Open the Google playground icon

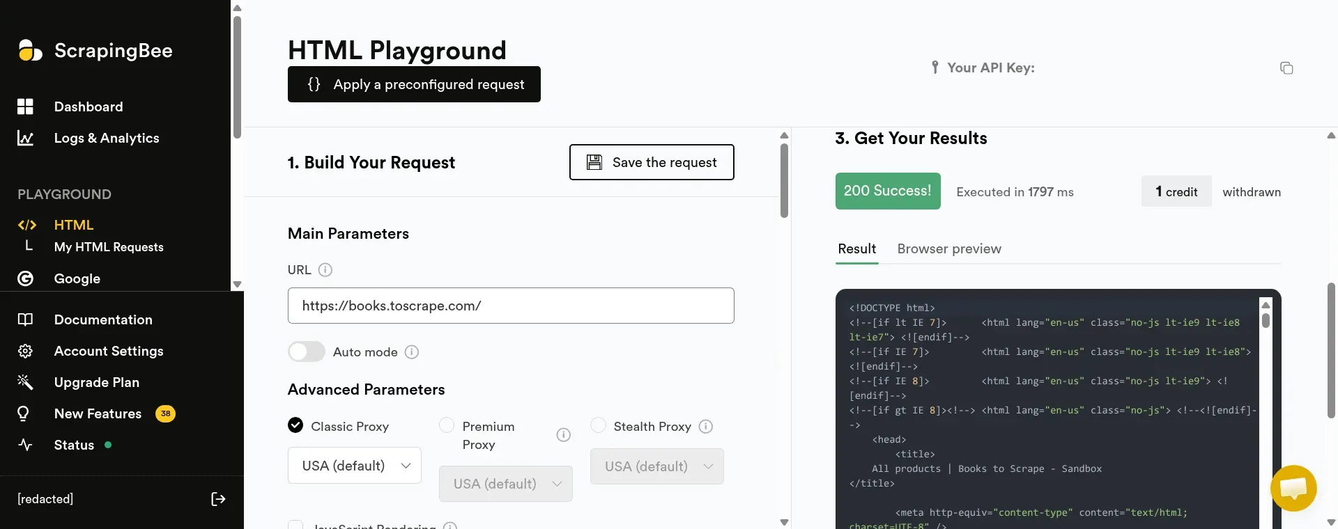pyautogui.click(x=25, y=278)
